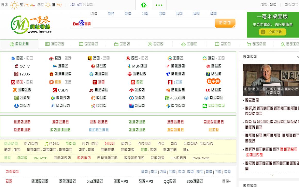Open the 拉手网 orange logo
Screen dimensions: 299x187
pyautogui.click(x=214, y=81)
